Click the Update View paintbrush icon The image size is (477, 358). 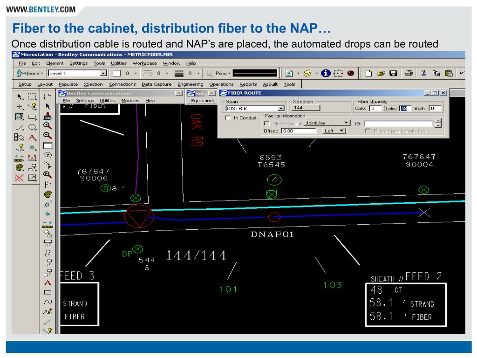[48, 116]
